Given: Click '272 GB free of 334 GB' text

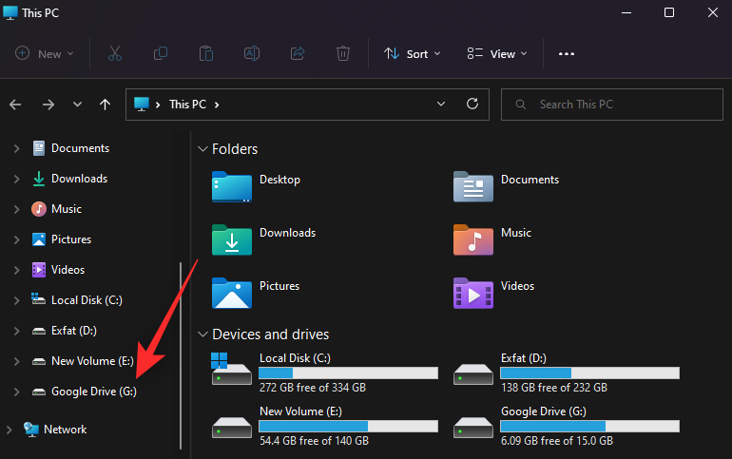Looking at the screenshot, I should (313, 388).
